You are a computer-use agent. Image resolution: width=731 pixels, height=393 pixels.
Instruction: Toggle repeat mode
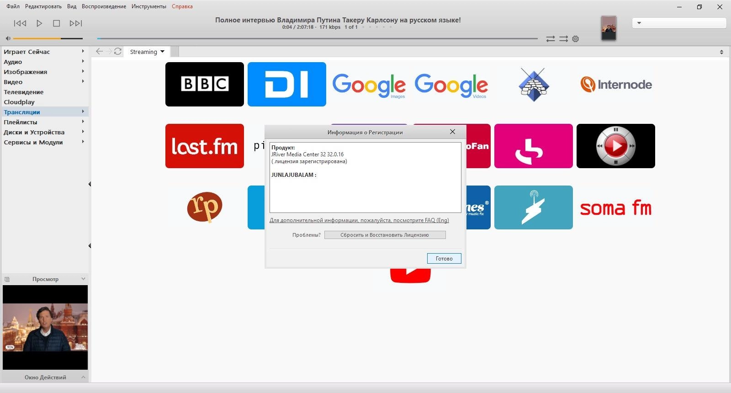pyautogui.click(x=551, y=39)
